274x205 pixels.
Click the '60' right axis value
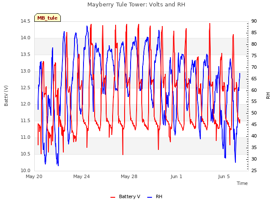(x=254, y=90)
